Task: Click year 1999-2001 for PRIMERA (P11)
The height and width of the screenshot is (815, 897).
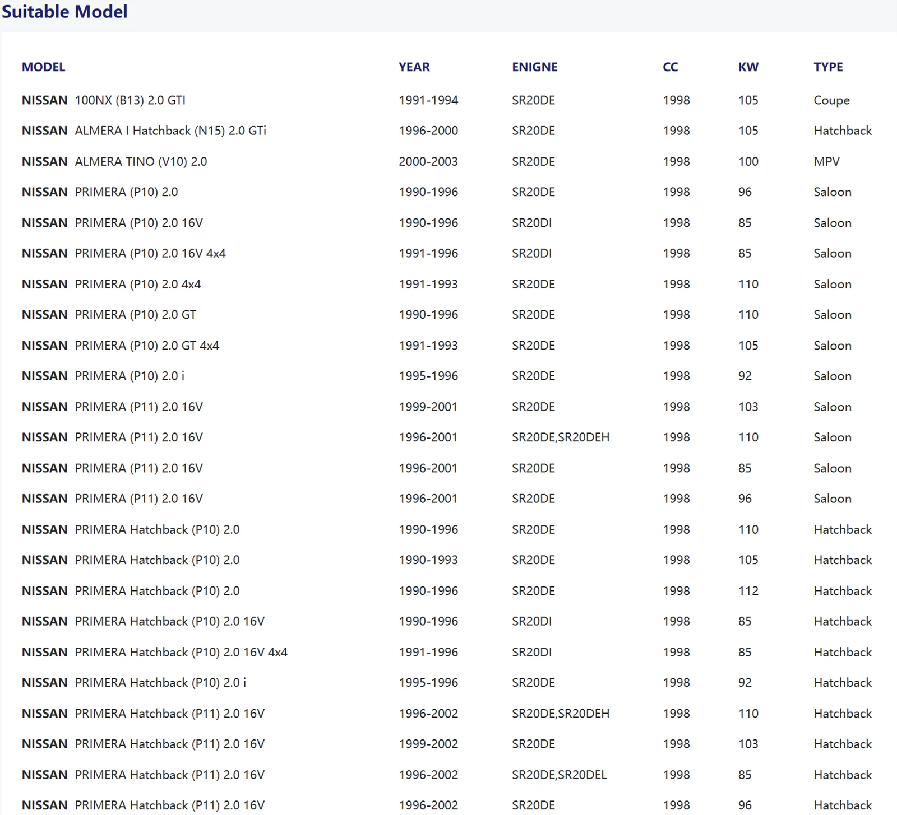Action: [428, 407]
